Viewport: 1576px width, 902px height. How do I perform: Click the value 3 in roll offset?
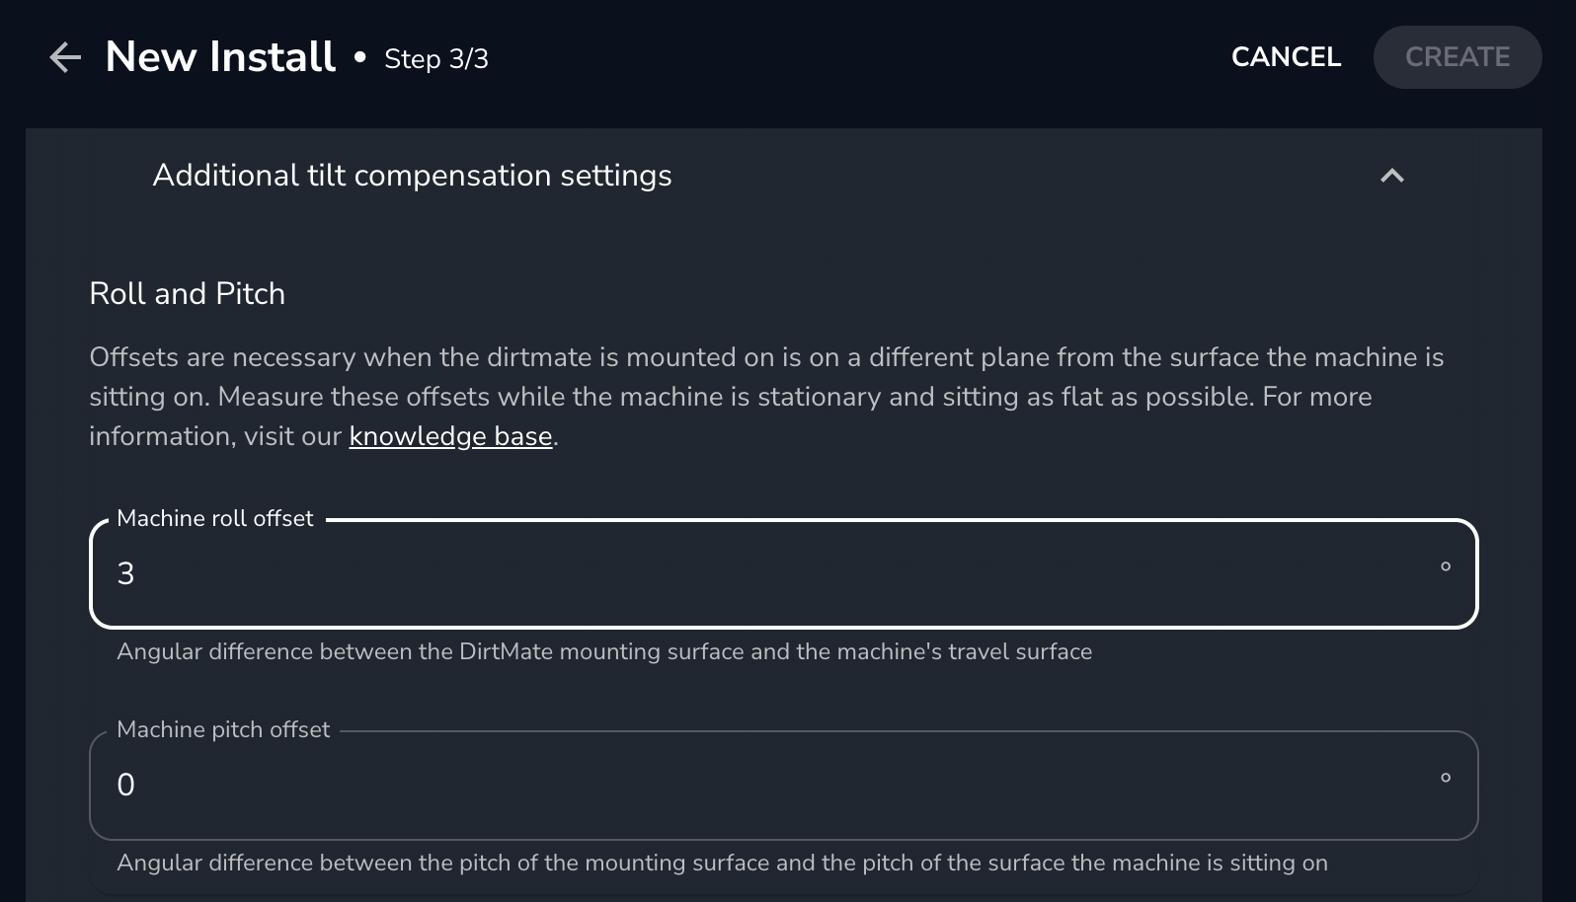pos(125,573)
